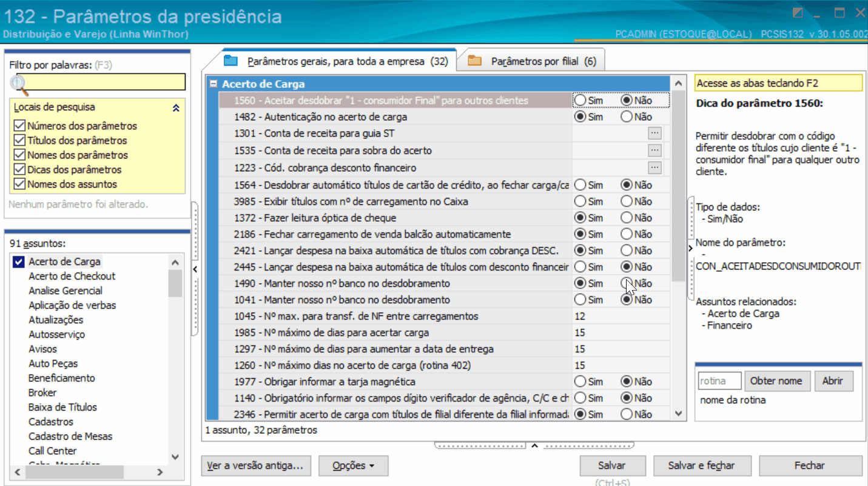
Task: Select Atualizações subject
Action: click(x=56, y=320)
